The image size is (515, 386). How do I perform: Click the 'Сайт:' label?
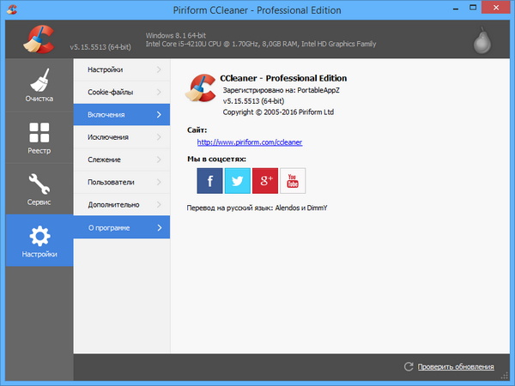[x=197, y=130]
